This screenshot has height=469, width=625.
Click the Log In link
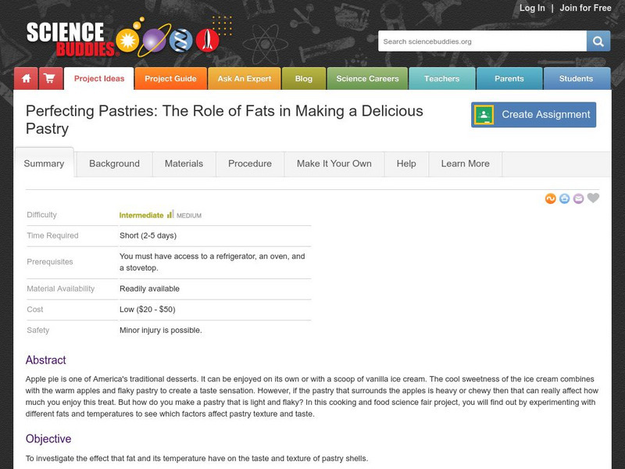click(532, 8)
